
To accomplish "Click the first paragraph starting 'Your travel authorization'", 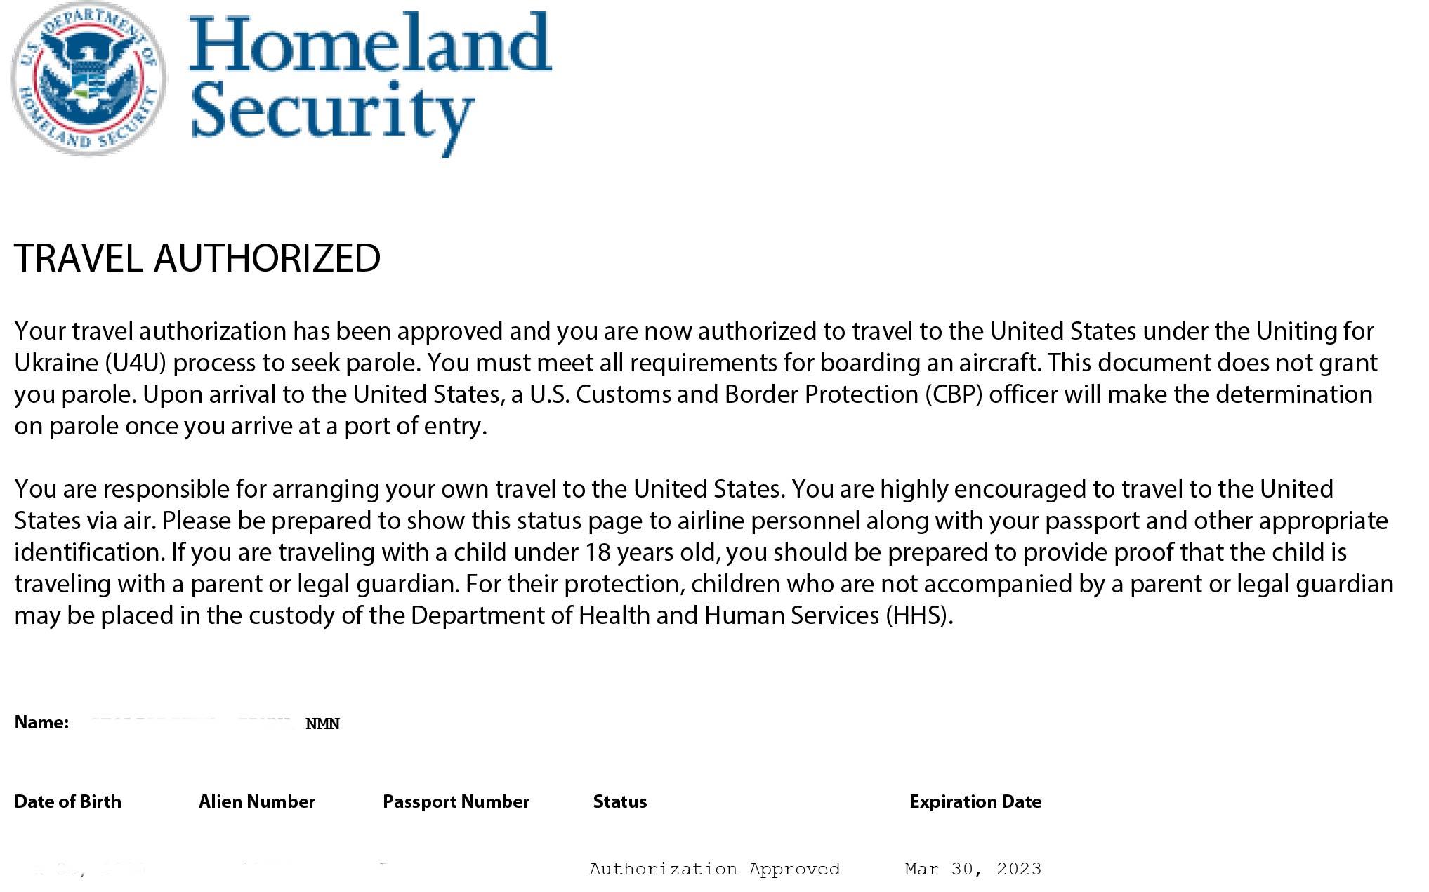I will pos(695,378).
